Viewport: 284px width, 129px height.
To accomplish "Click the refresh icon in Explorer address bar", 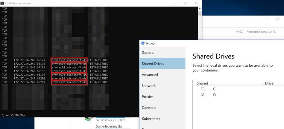I will 241,32.
